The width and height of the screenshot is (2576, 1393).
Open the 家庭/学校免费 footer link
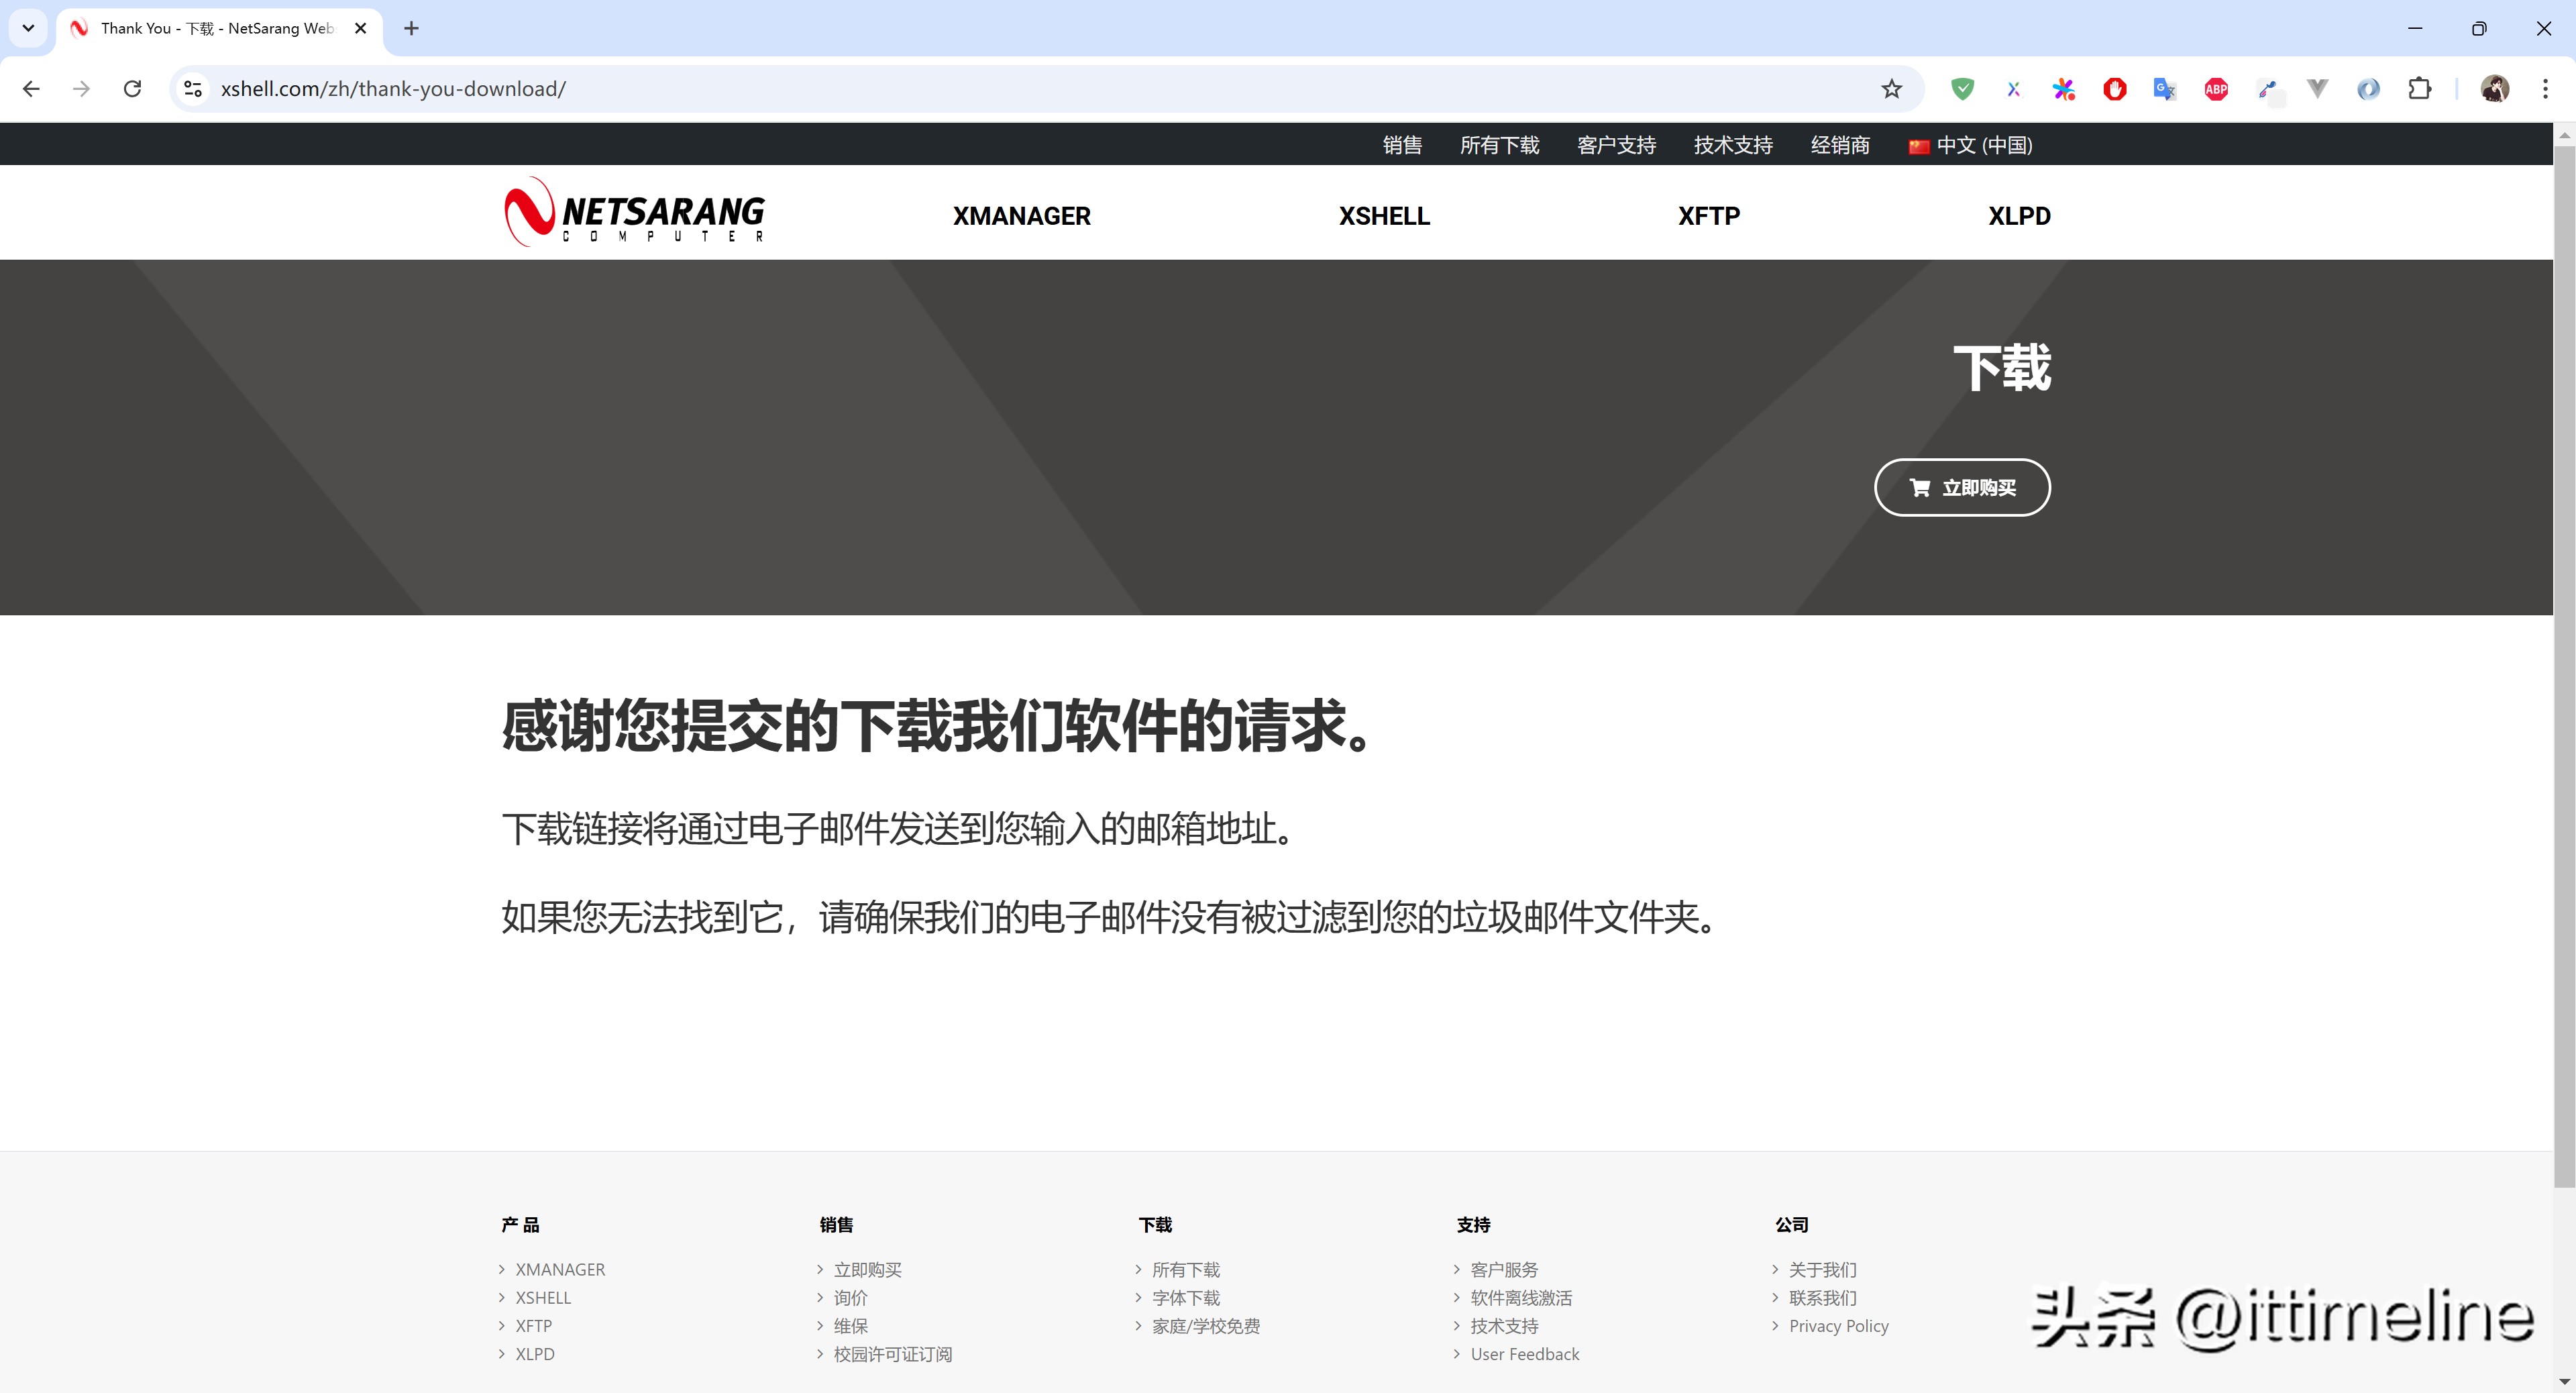point(1205,1326)
